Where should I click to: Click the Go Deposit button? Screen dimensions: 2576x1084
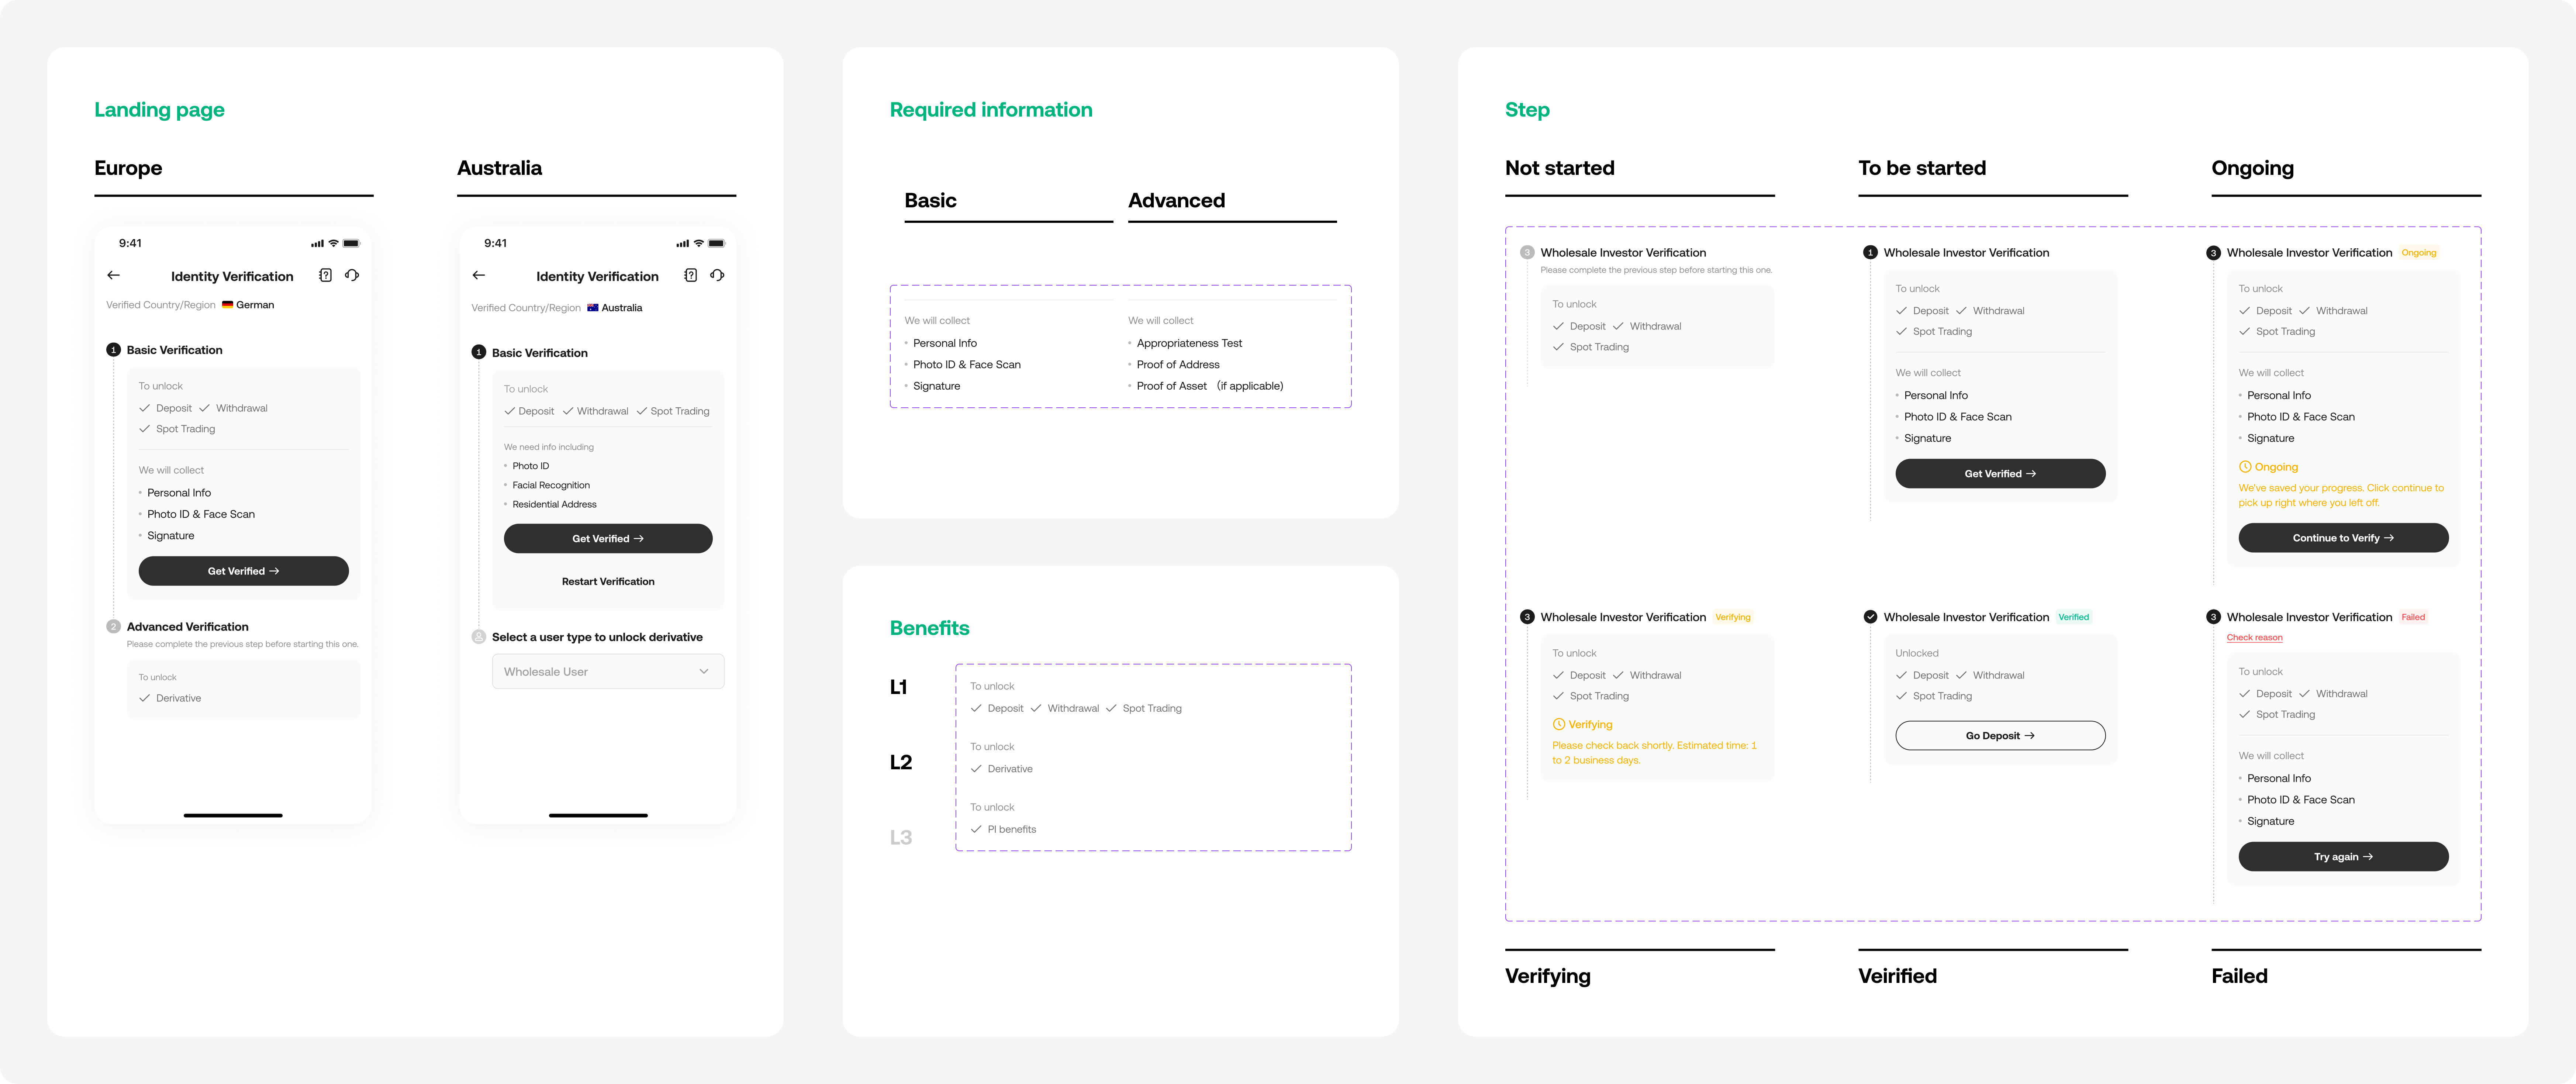pyautogui.click(x=2000, y=736)
